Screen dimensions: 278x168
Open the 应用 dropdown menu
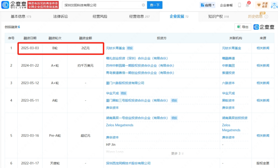pyautogui.click(x=207, y=5)
